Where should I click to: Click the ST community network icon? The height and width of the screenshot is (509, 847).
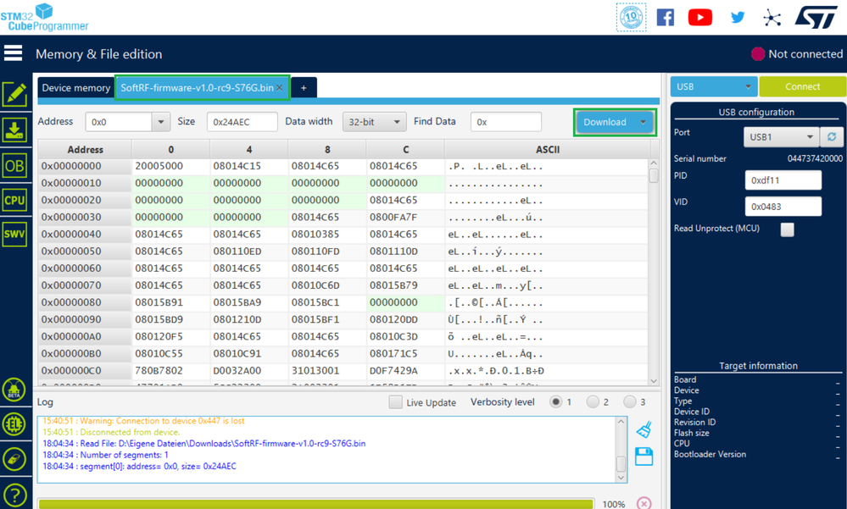[x=772, y=18]
